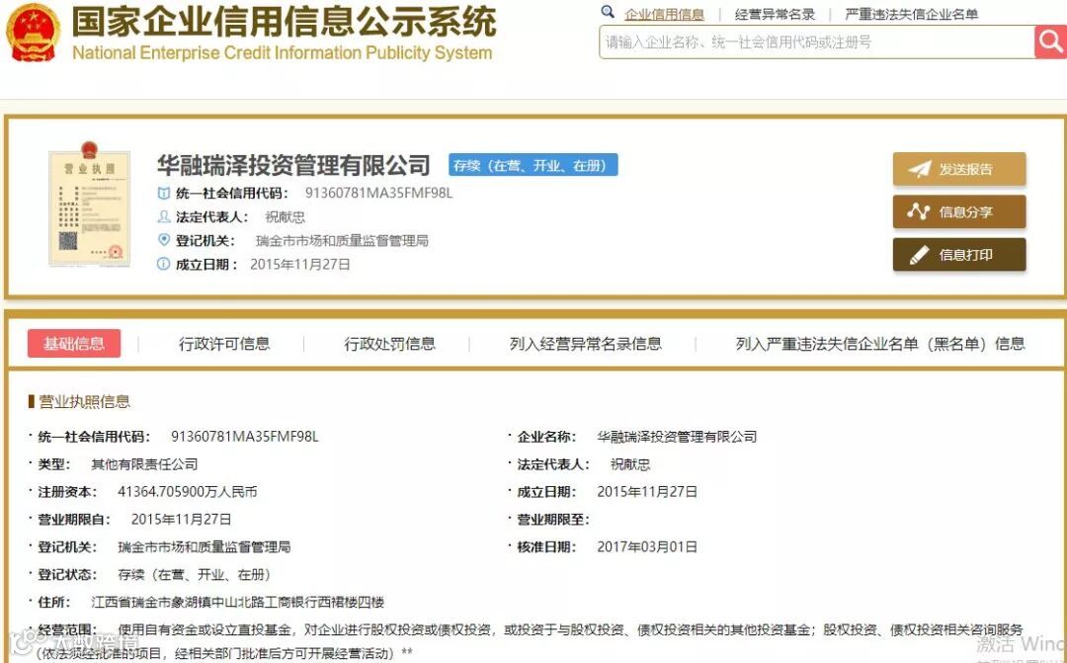Click company type value 其他有限责任公司
The height and width of the screenshot is (663, 1067).
coord(144,464)
